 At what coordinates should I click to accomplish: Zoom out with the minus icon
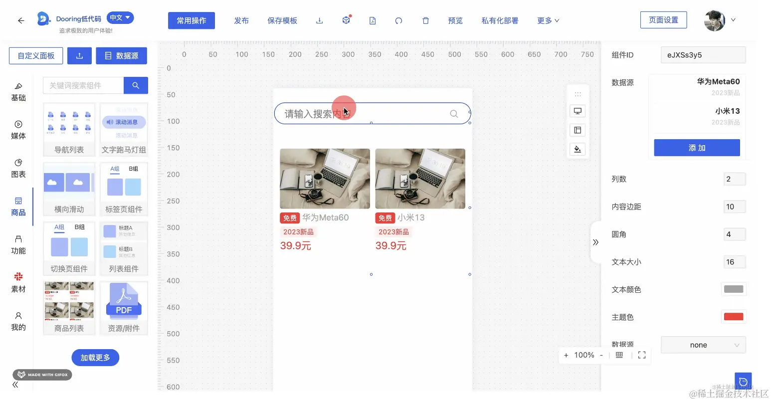click(601, 355)
